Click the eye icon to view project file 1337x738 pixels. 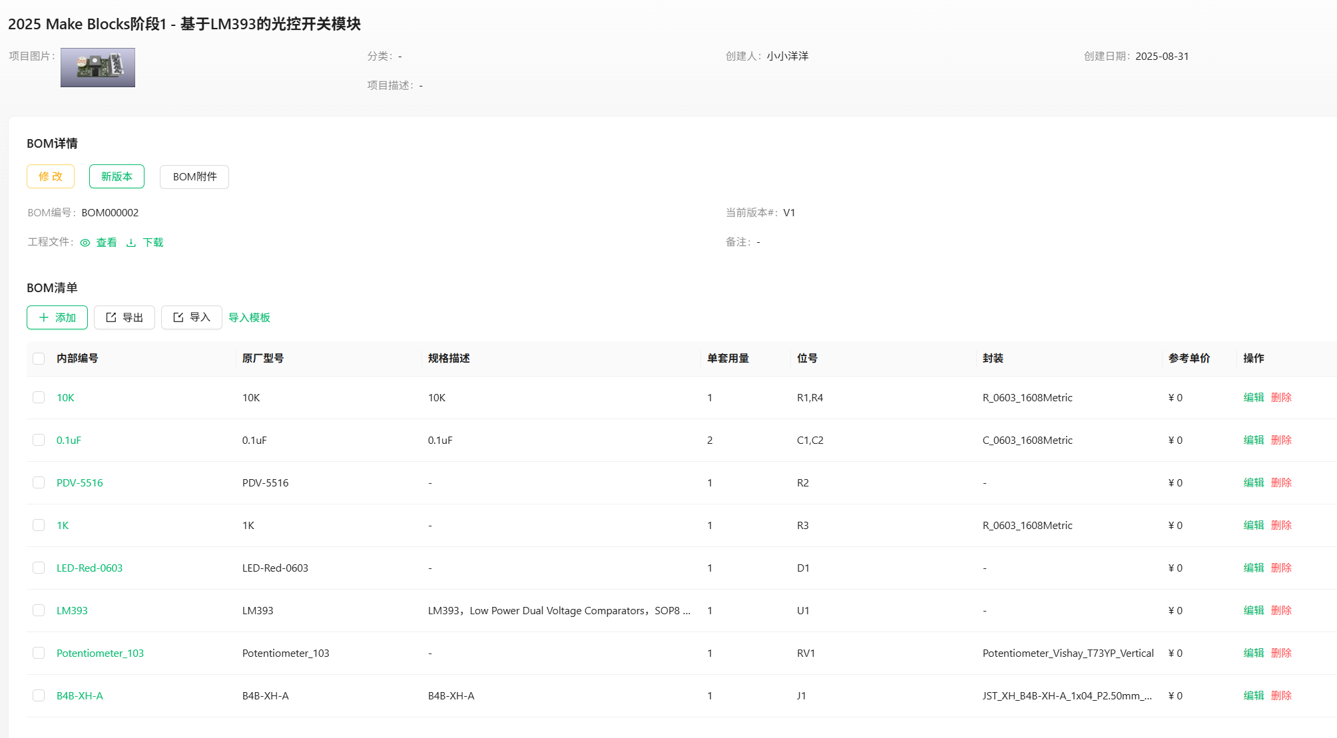click(x=85, y=243)
